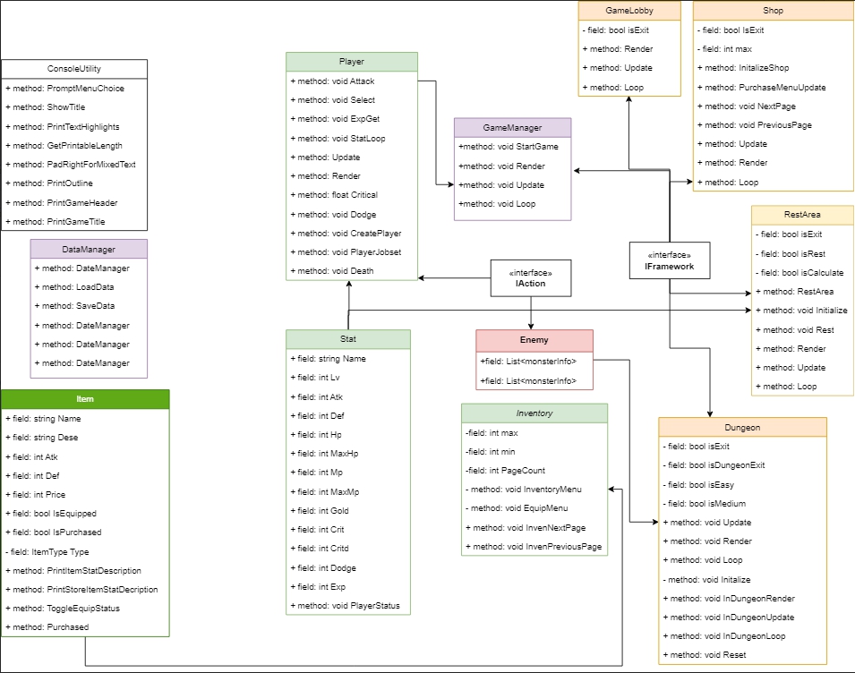Click the int PageCount field row
855x673 pixels.
[x=534, y=471]
